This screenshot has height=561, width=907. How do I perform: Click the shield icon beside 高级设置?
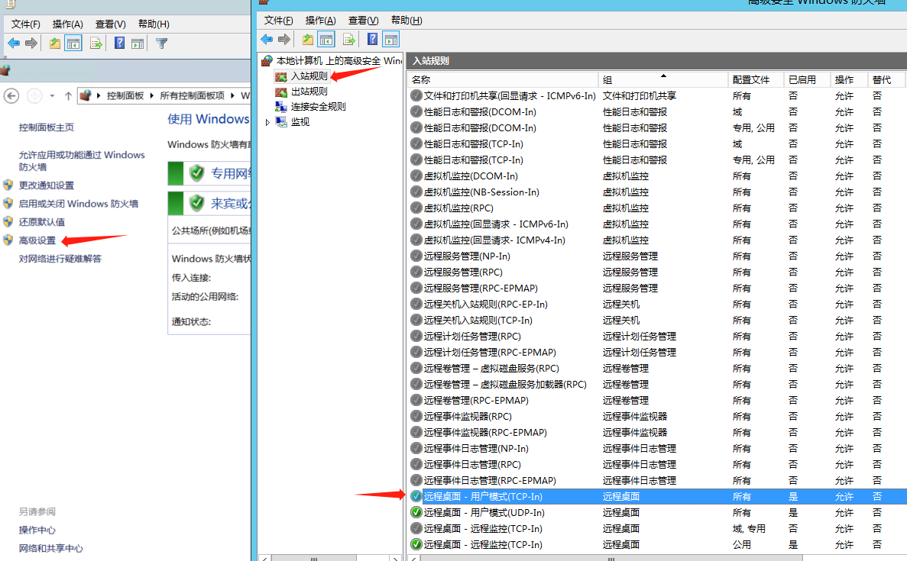coord(8,240)
